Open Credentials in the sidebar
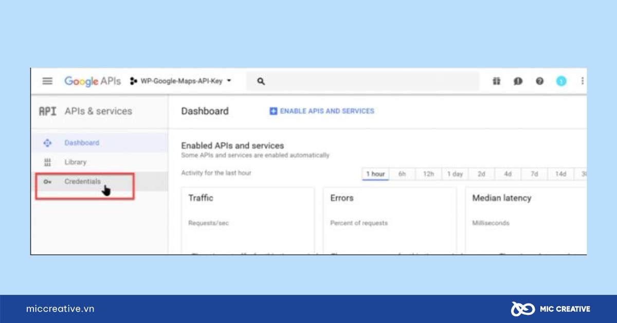The height and width of the screenshot is (323, 617). pos(99,181)
